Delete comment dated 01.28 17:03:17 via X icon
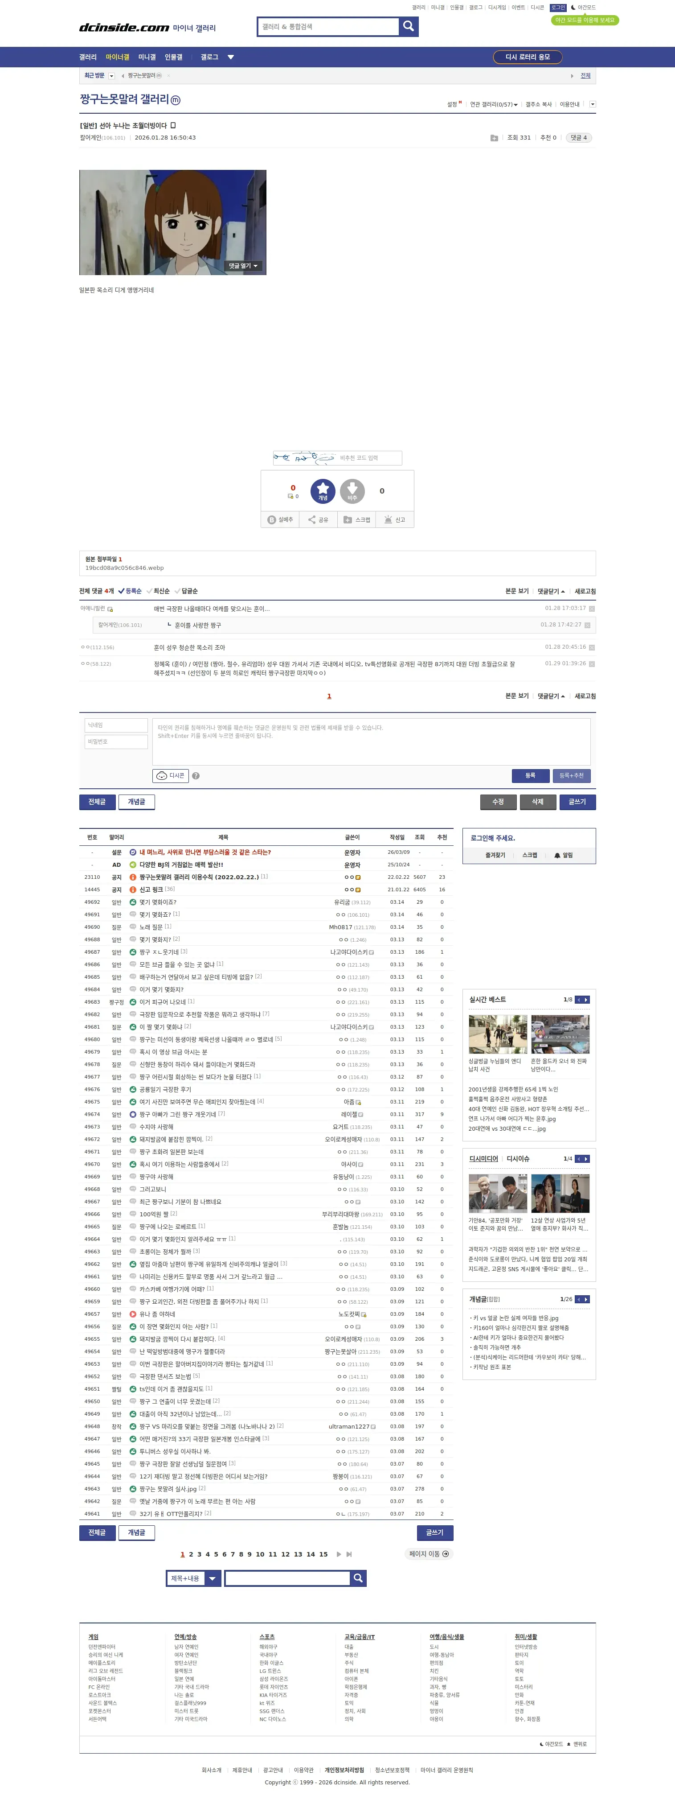 tap(592, 609)
